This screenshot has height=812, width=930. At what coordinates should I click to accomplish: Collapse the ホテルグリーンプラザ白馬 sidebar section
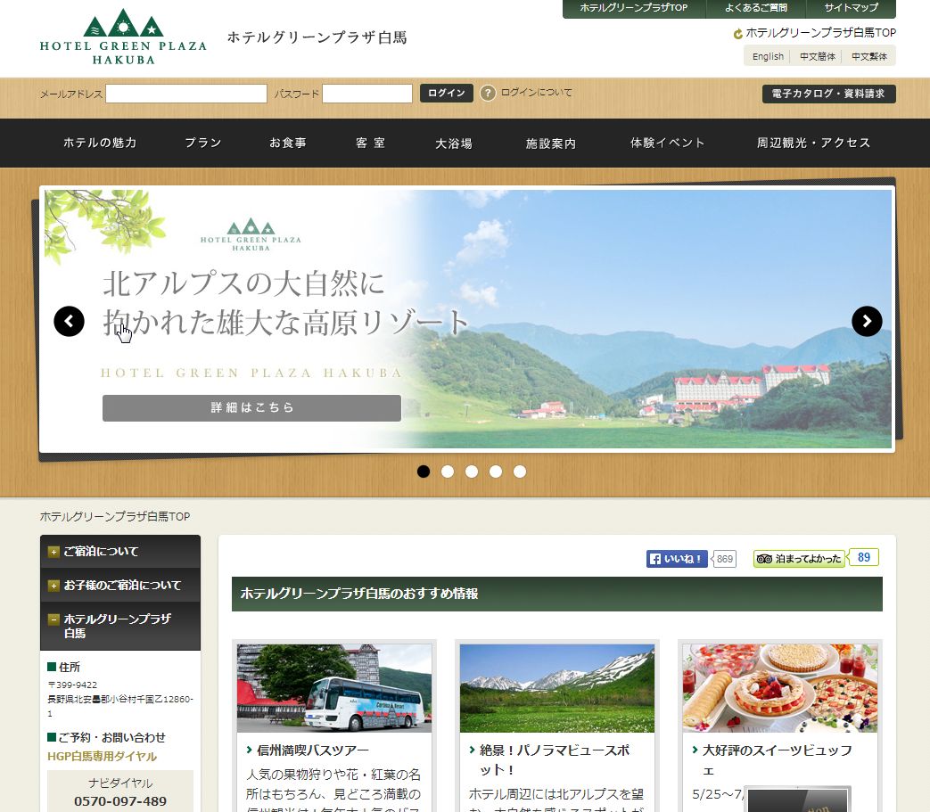[54, 619]
